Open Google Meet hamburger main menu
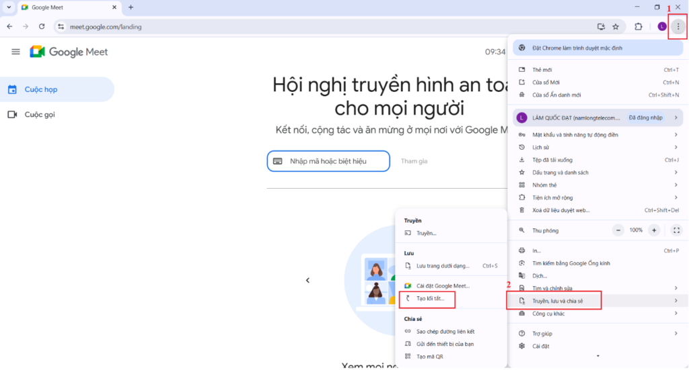 16,52
